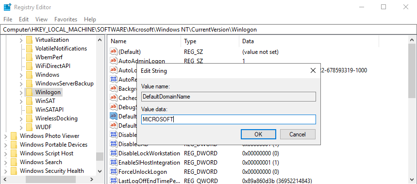Select the ForceUnlockLogon value name
This screenshot has height=184, width=417.
143,172
